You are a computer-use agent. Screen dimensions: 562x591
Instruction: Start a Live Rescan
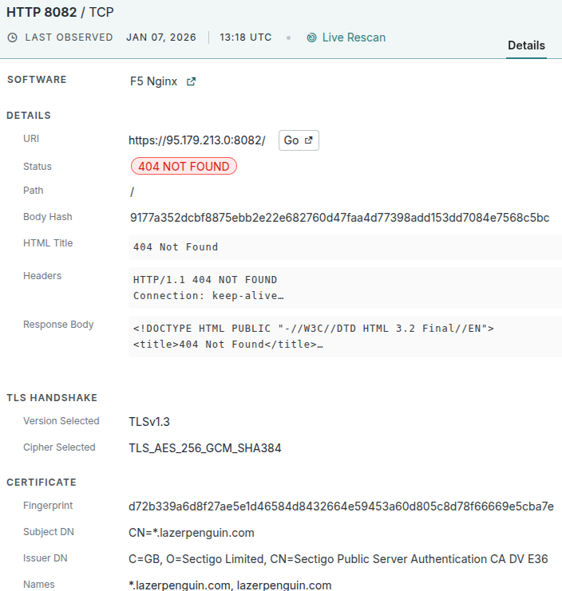[353, 37]
